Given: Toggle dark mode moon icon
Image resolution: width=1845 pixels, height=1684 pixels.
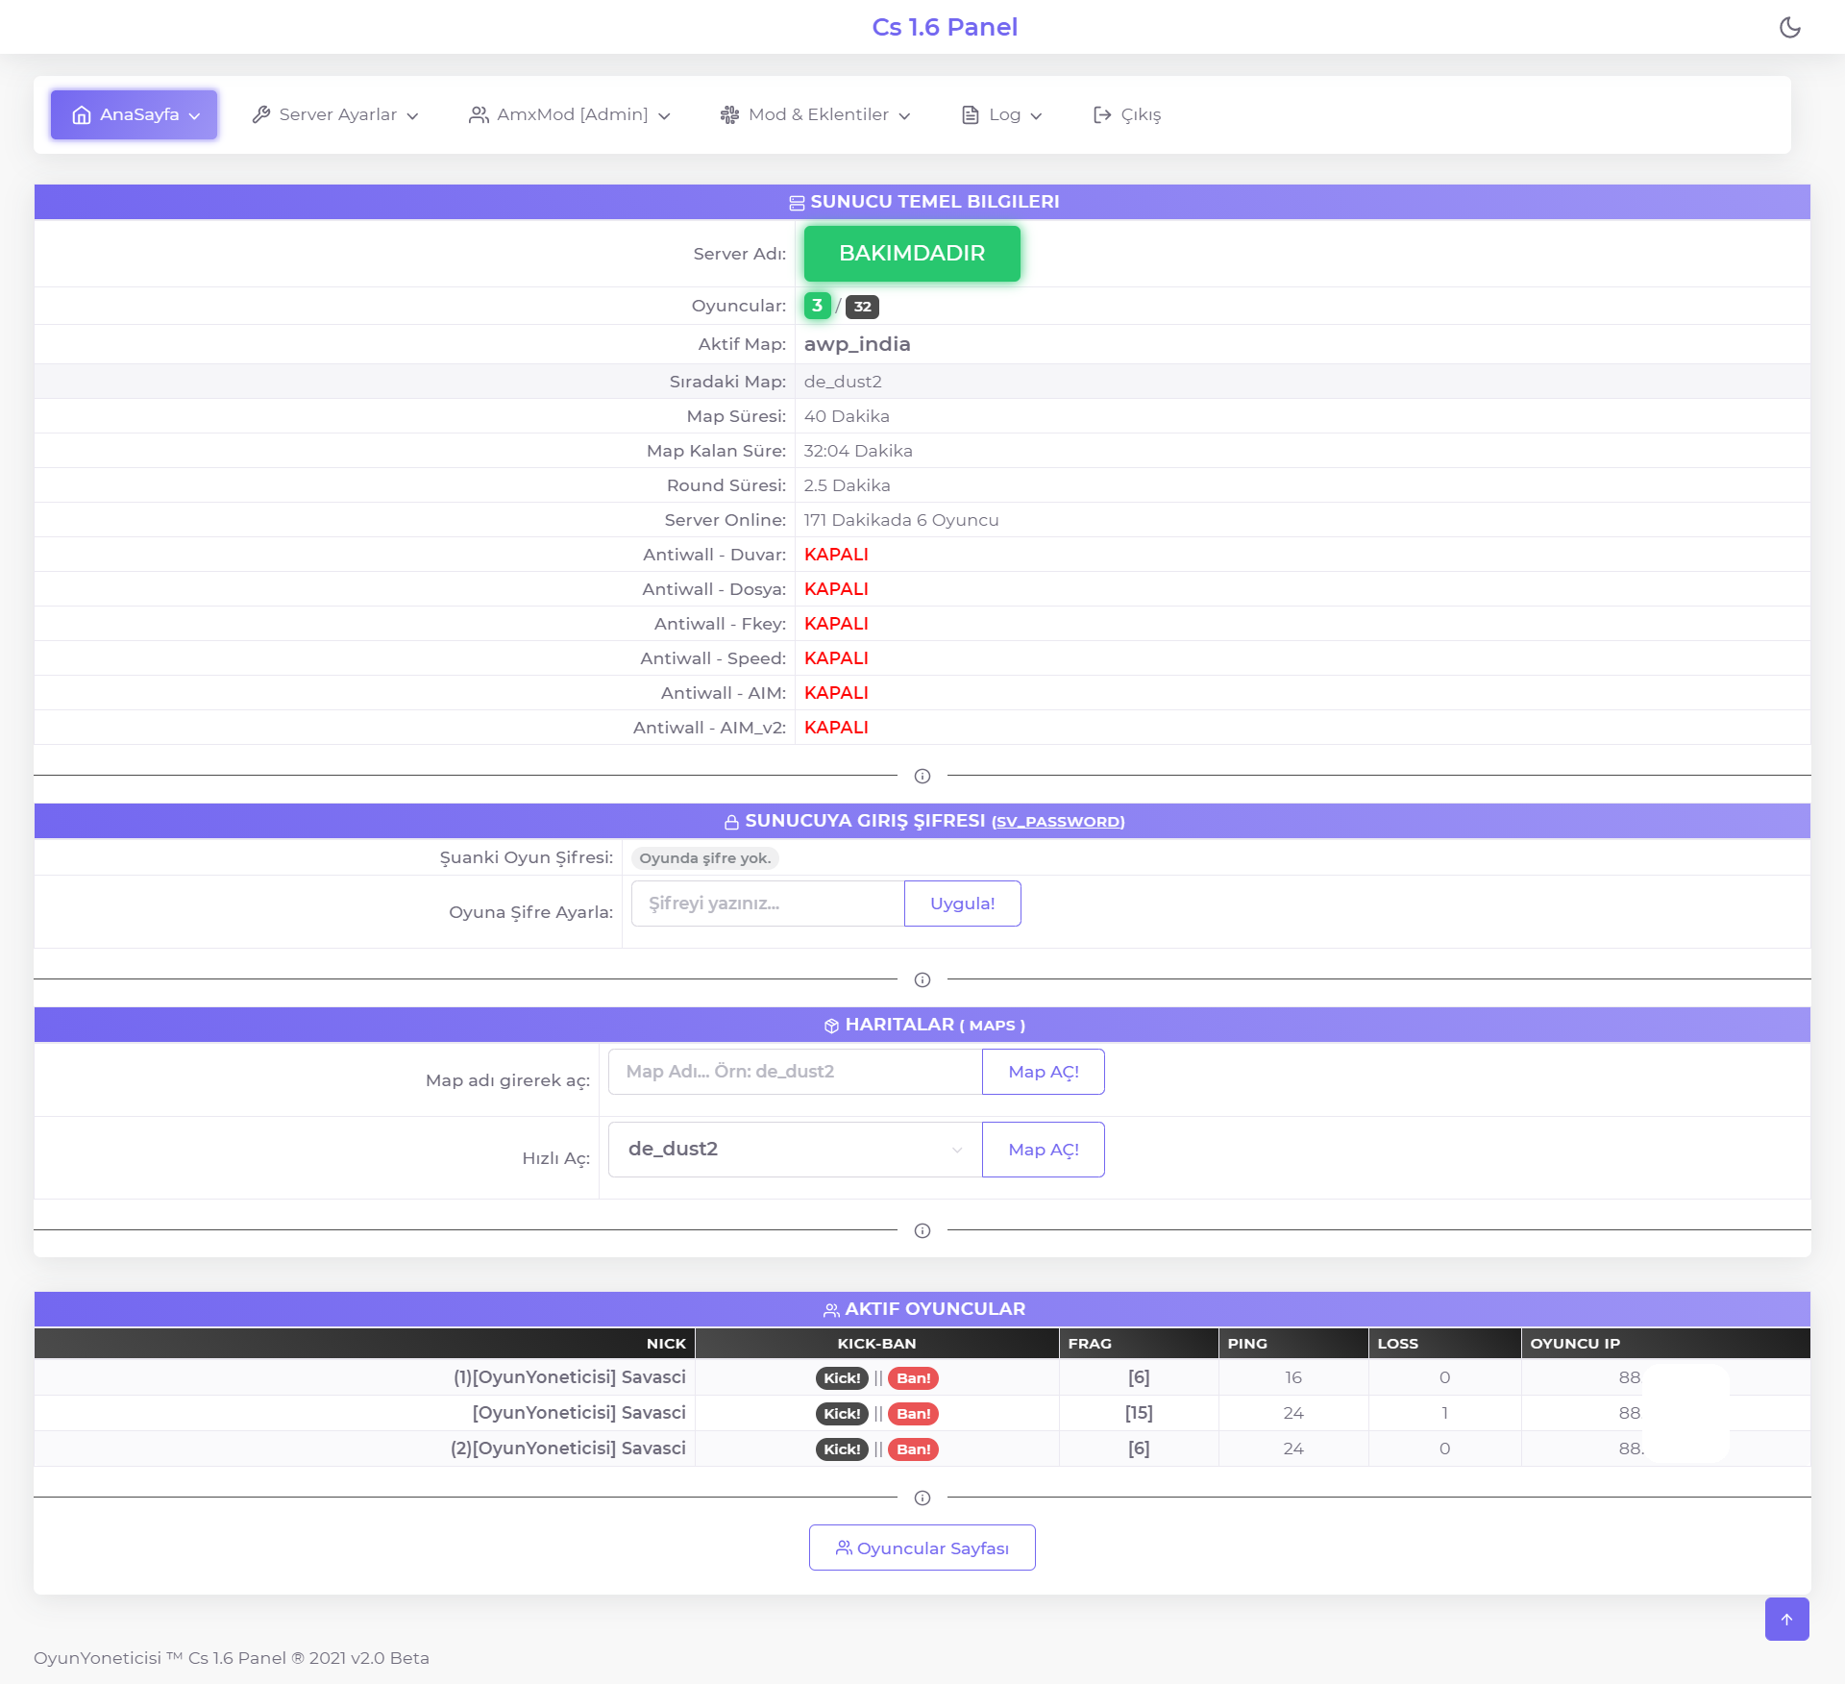Looking at the screenshot, I should (x=1789, y=27).
